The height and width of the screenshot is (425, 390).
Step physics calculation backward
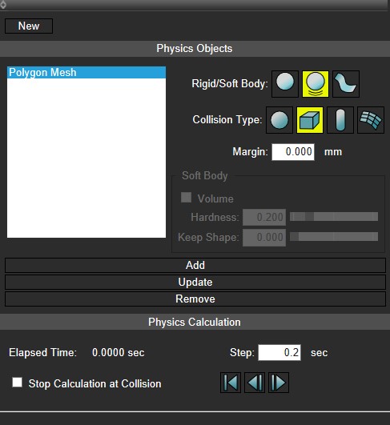(x=255, y=383)
